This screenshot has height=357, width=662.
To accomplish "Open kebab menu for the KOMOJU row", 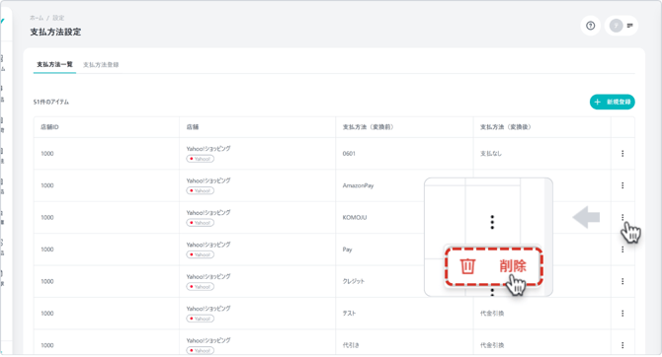I will tap(622, 218).
